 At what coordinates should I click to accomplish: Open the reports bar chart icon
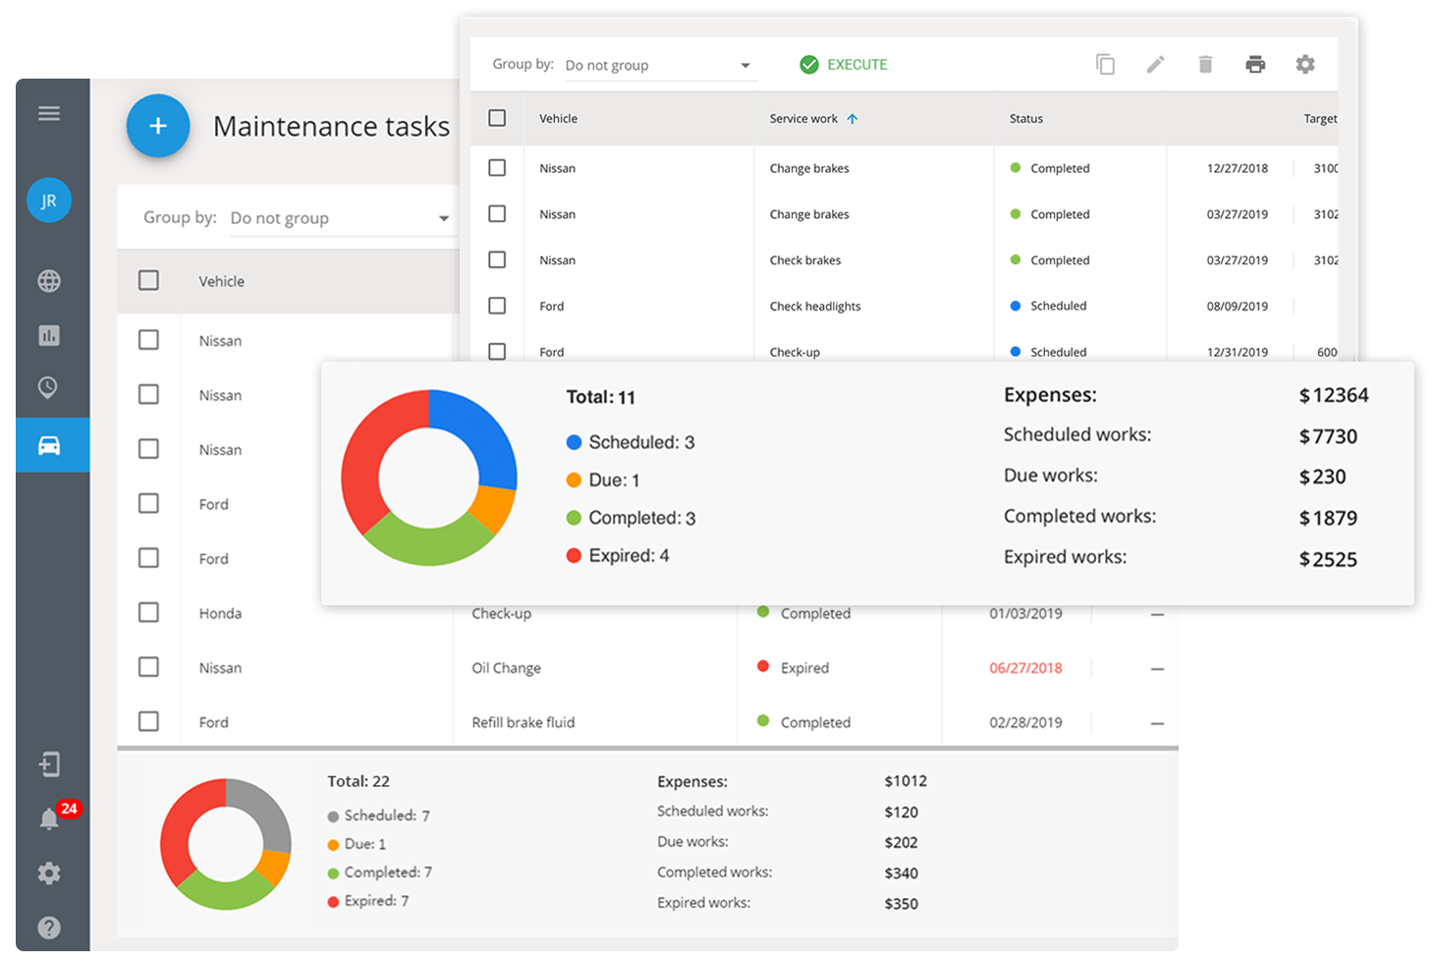49,335
